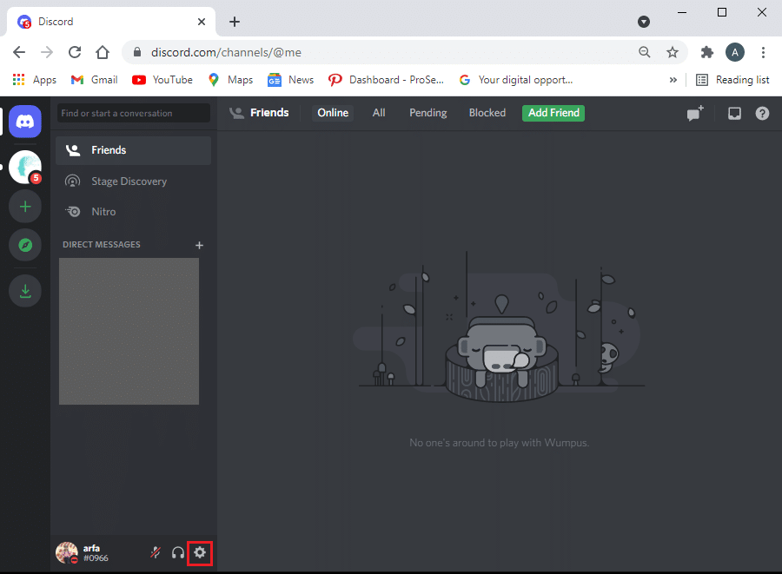Open New Group DM icon
Screen dimensions: 782x574
695,113
